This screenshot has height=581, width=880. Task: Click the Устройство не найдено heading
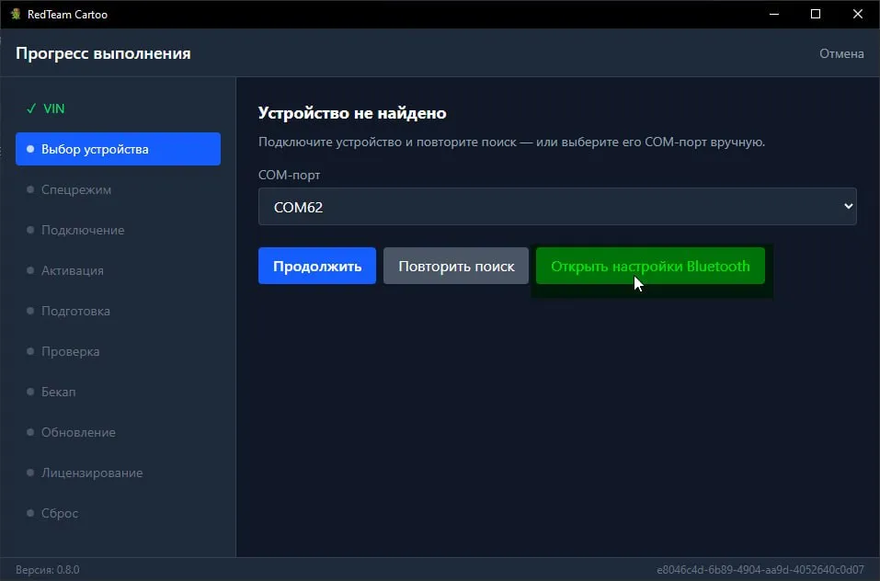click(352, 113)
